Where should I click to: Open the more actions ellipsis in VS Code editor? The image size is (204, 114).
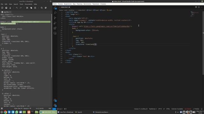201,7
